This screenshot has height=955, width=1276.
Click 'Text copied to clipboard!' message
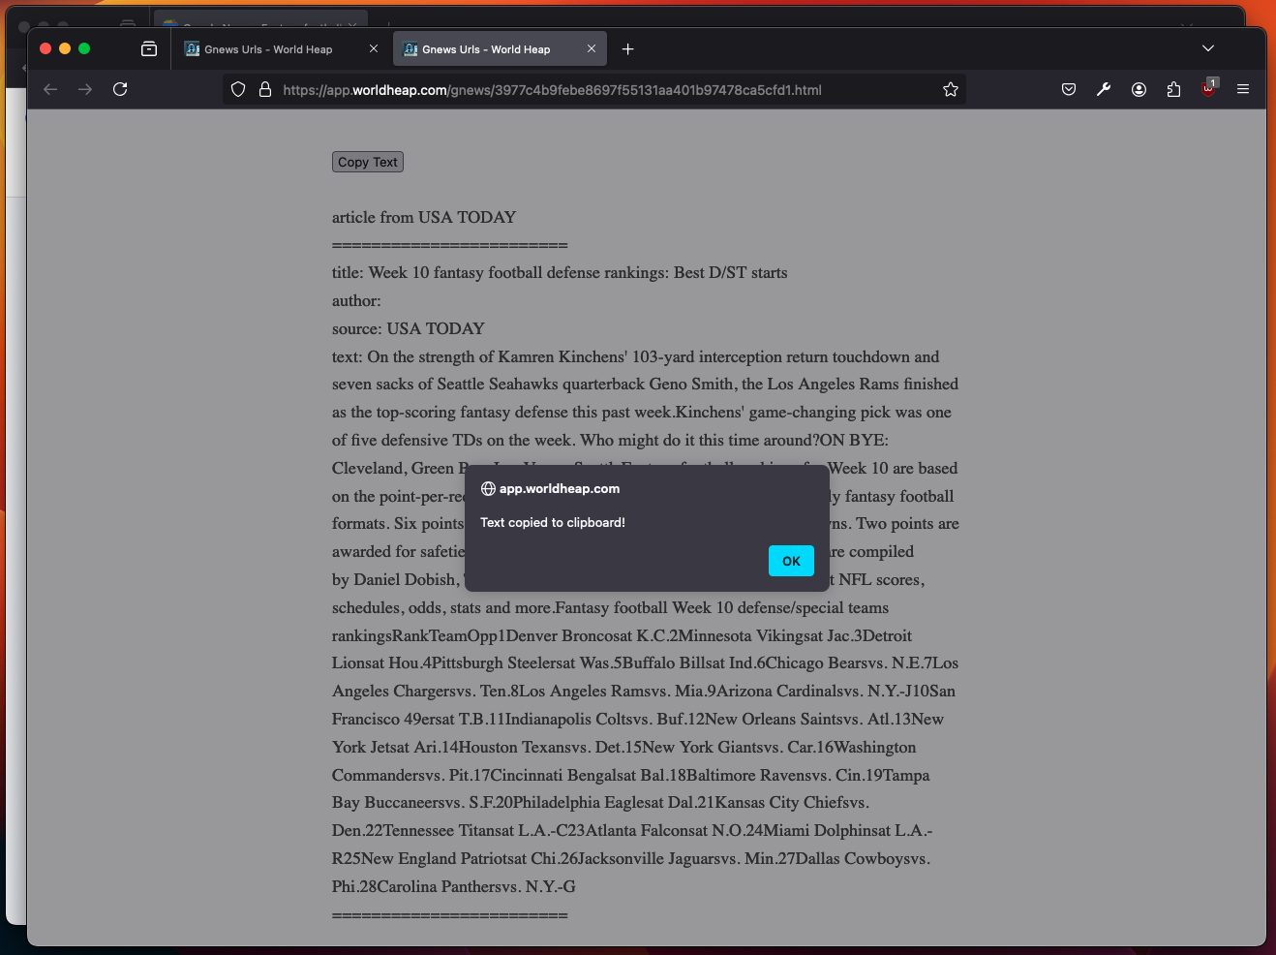(553, 522)
